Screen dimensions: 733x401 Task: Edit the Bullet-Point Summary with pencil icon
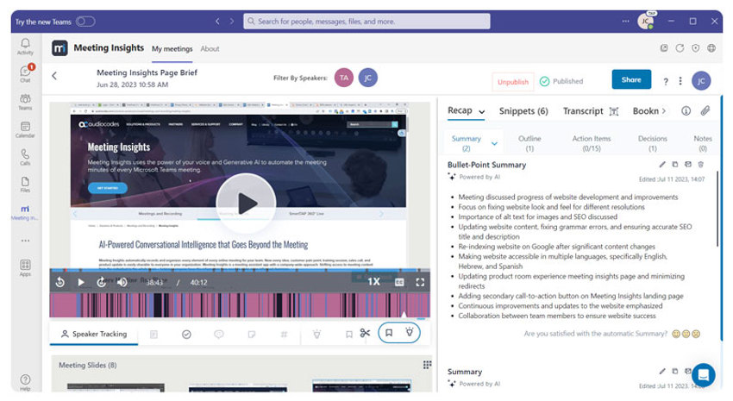tap(662, 164)
